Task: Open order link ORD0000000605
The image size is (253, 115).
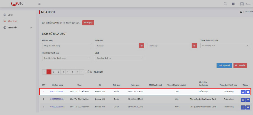Action: [x=57, y=107]
